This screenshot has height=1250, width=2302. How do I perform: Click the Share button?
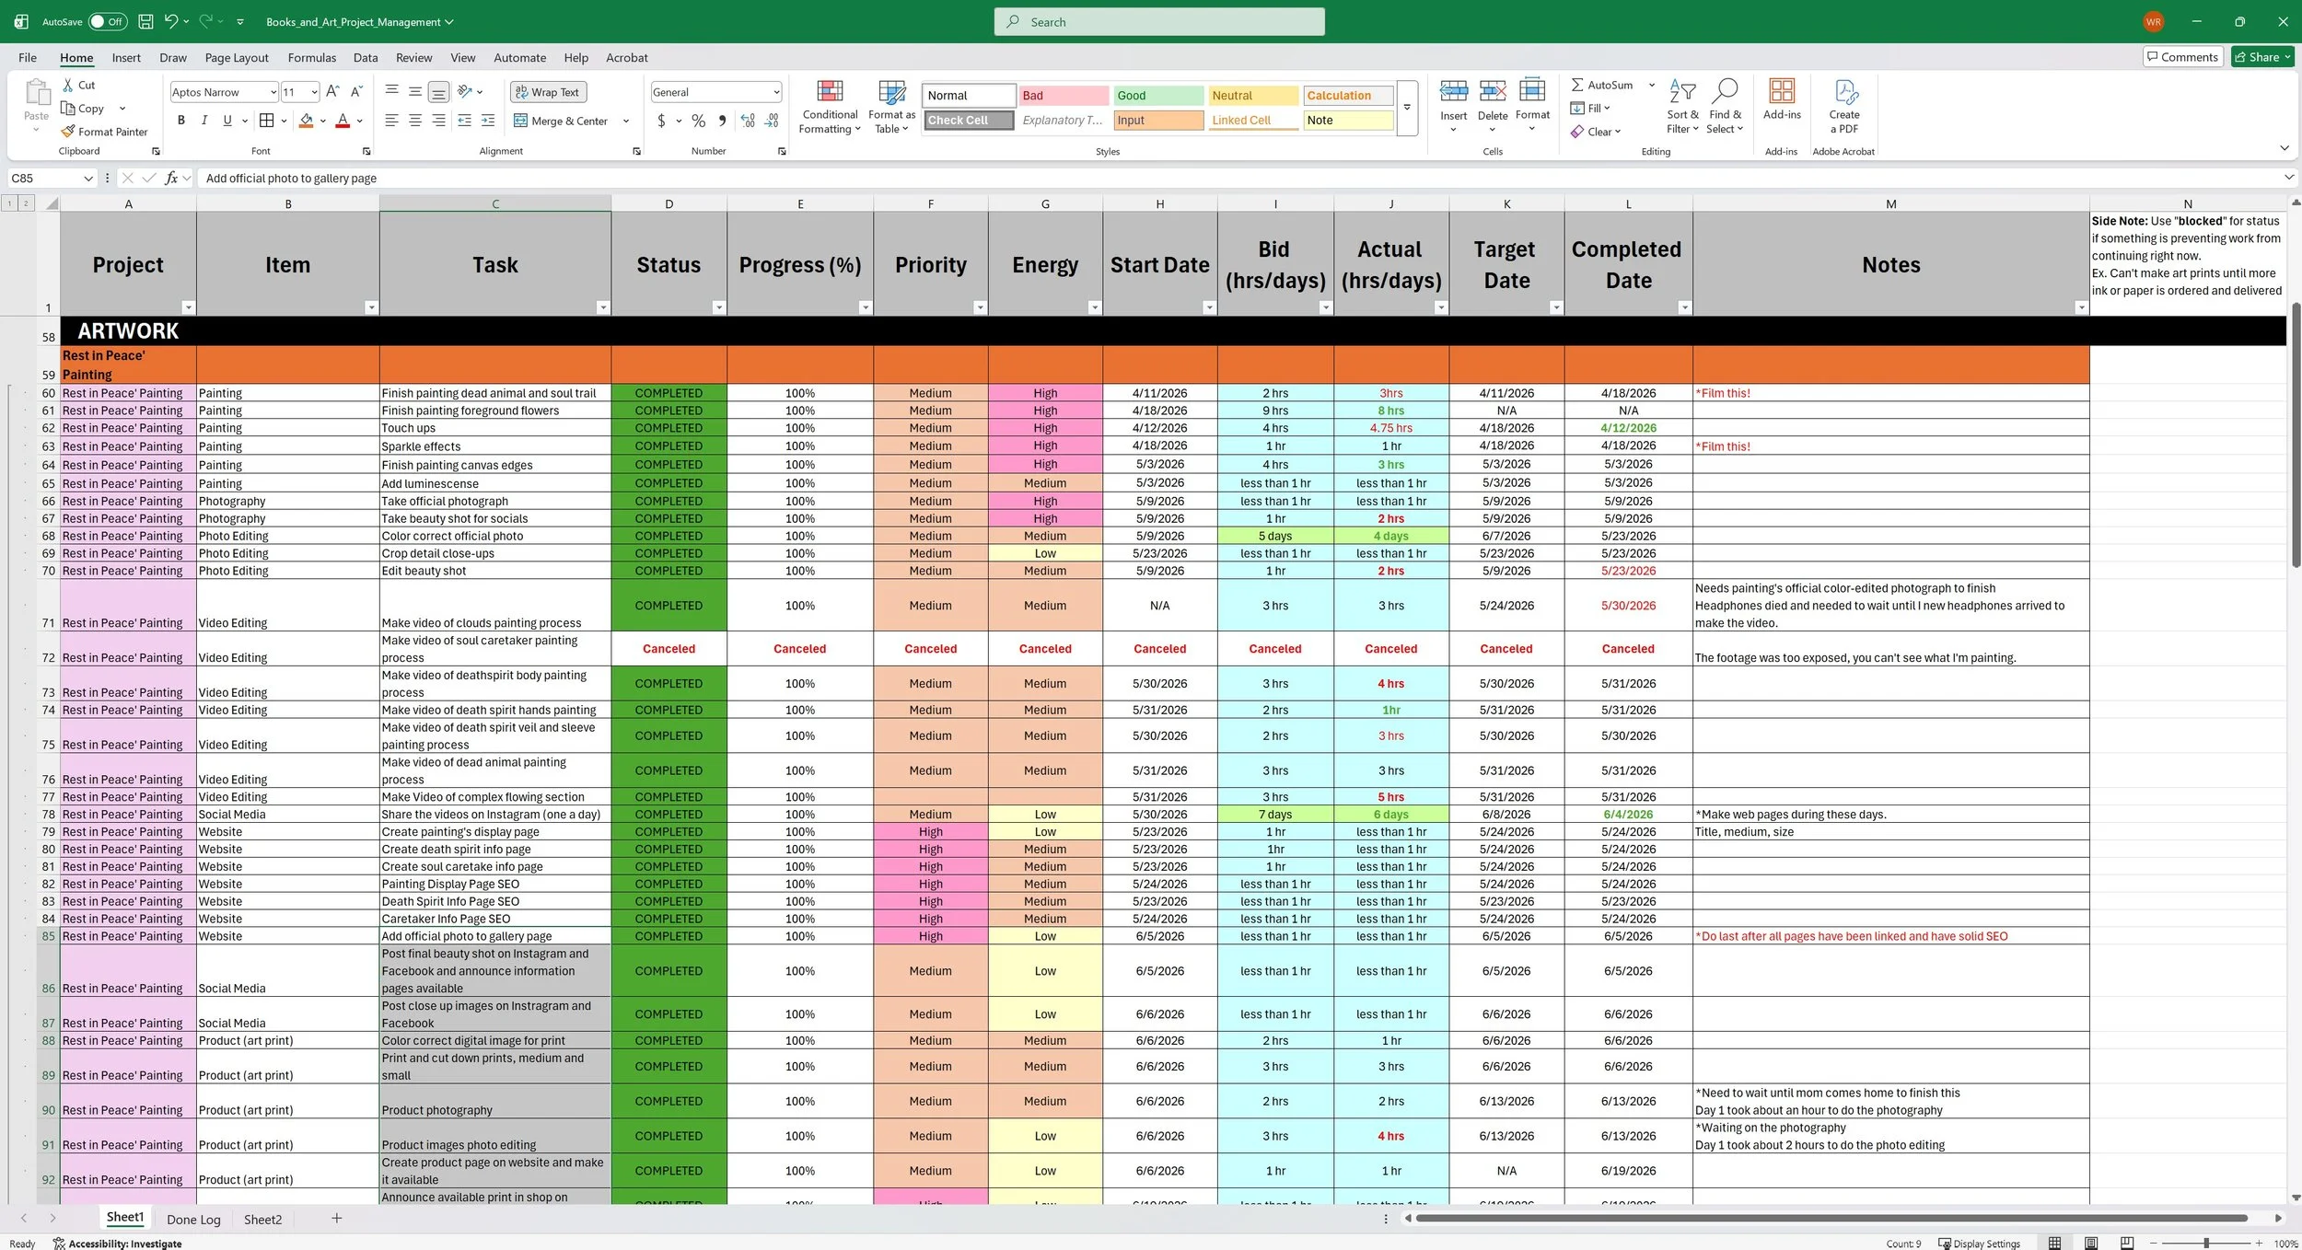[x=2261, y=56]
